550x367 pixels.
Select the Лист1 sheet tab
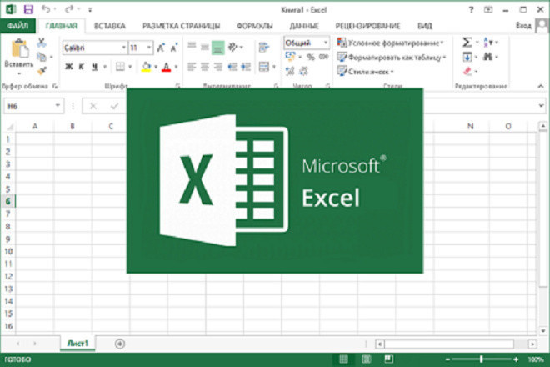[77, 344]
